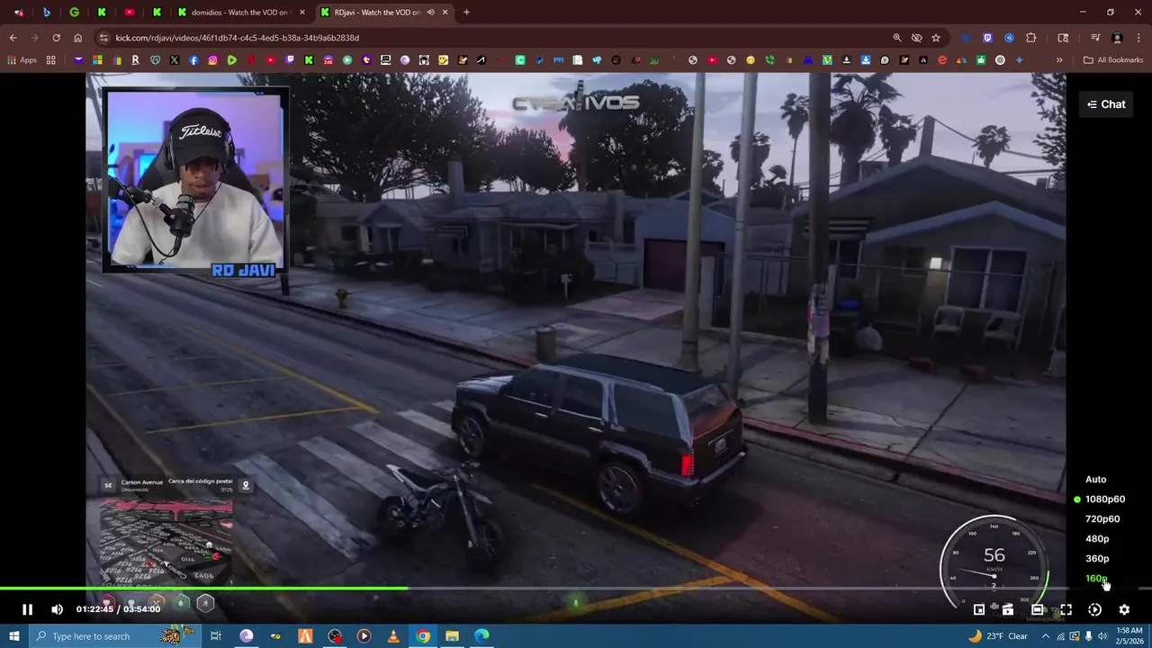Open zoom control in address bar
The height and width of the screenshot is (648, 1152).
click(x=897, y=38)
